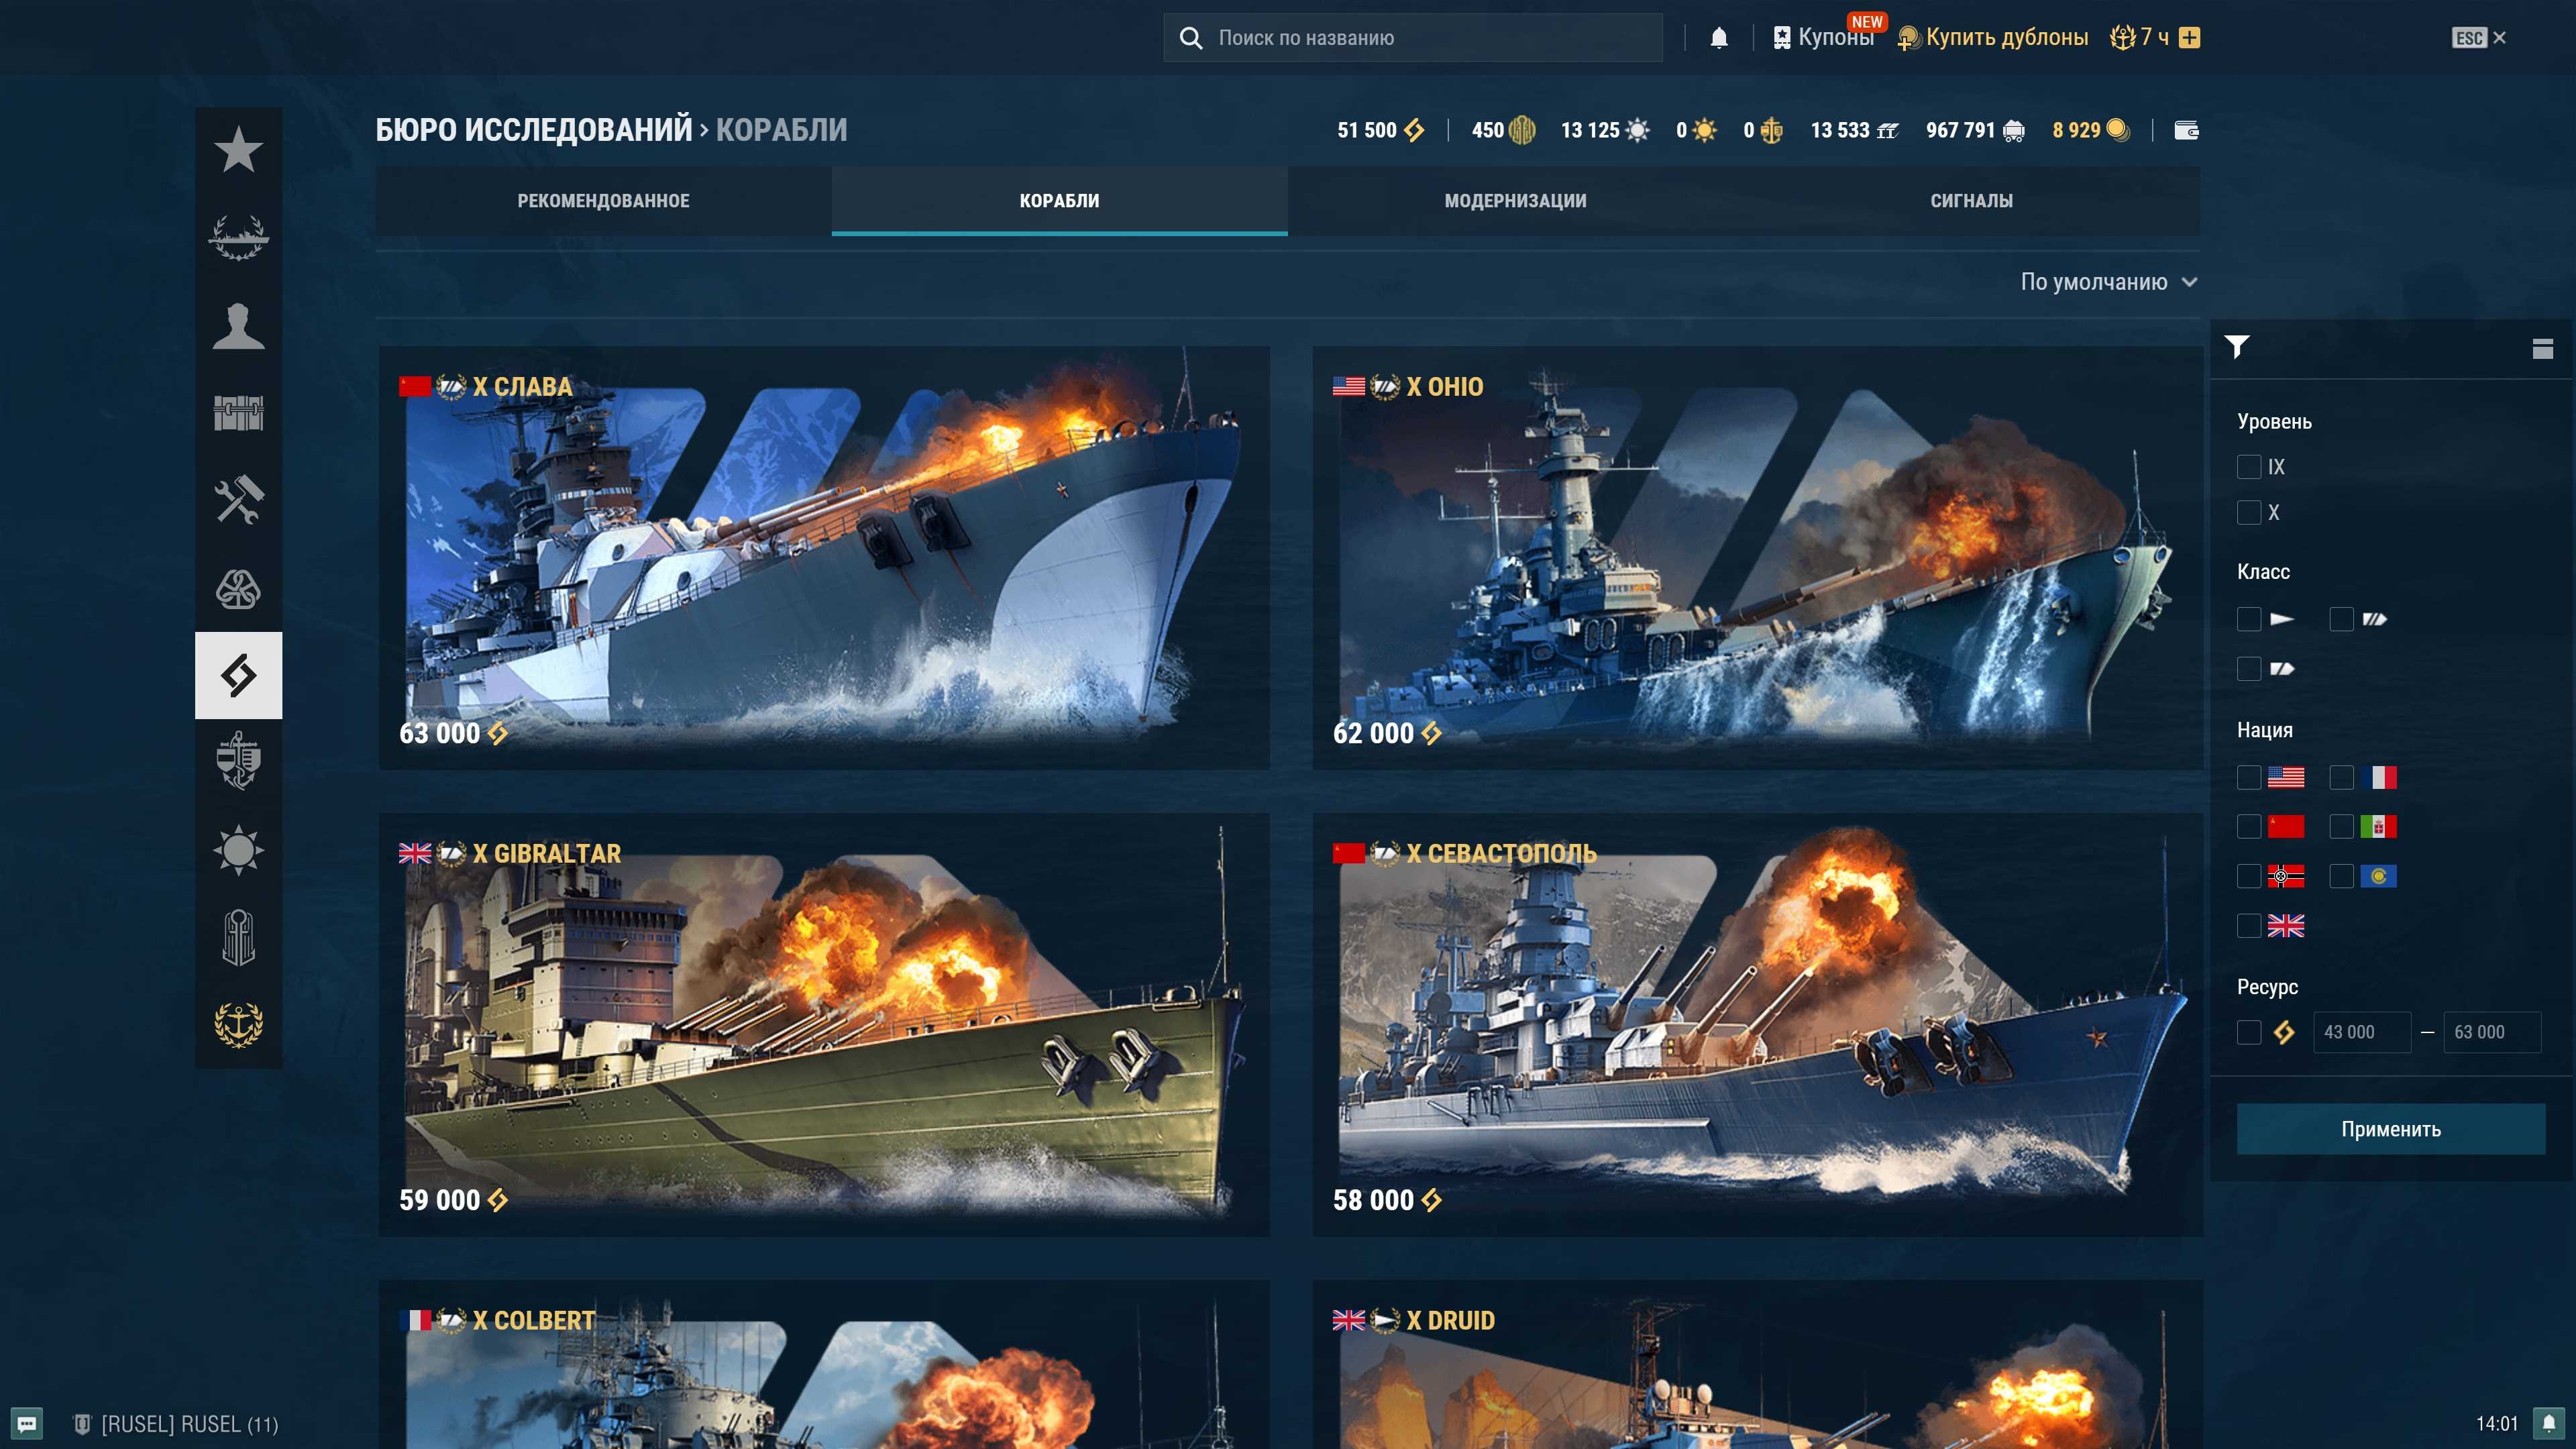The image size is (2576, 1449).
Task: Enable the research points resource filter
Action: pos(2248,1032)
